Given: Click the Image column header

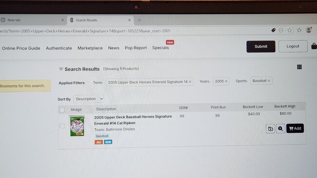Looking at the screenshot, I should [76, 109].
